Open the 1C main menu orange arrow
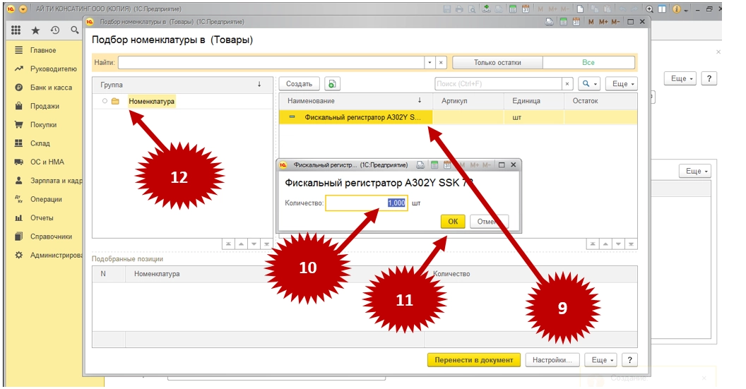Viewport: 746px width, 389px height. pyautogui.click(x=23, y=9)
